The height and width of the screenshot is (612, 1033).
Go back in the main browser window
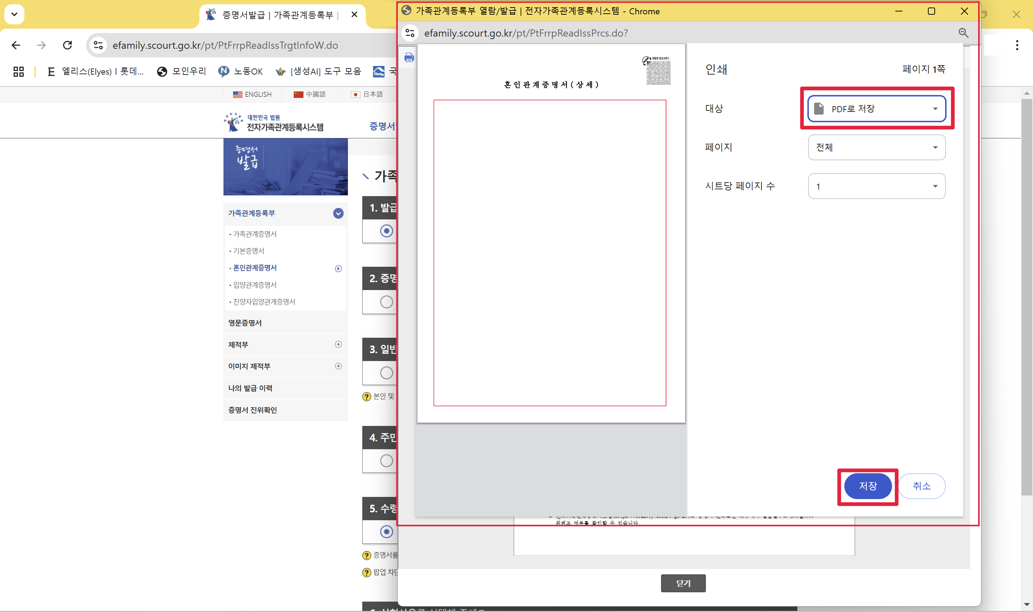pos(16,45)
